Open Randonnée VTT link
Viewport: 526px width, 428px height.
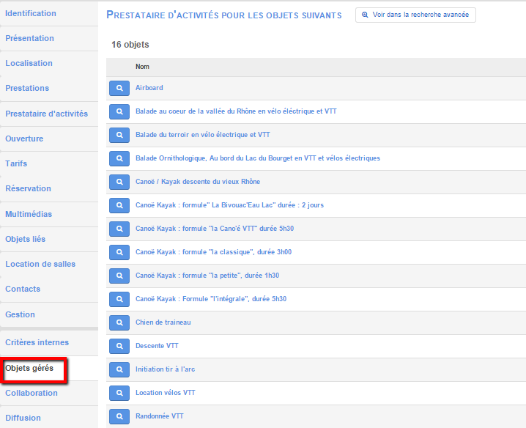pyautogui.click(x=160, y=416)
